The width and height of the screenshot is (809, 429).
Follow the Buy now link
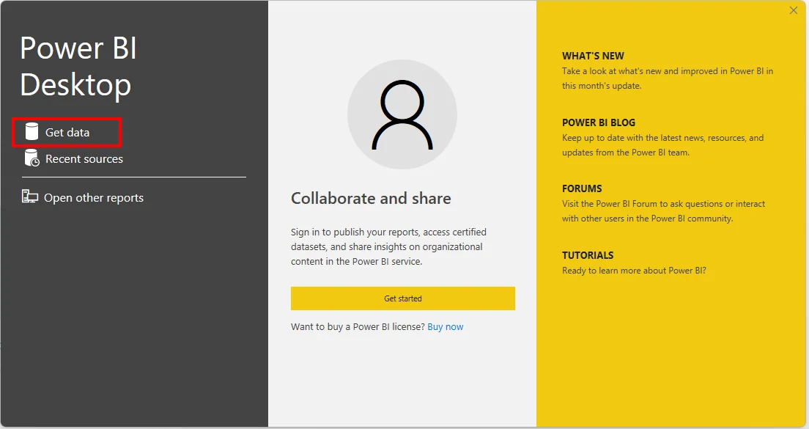(x=446, y=327)
